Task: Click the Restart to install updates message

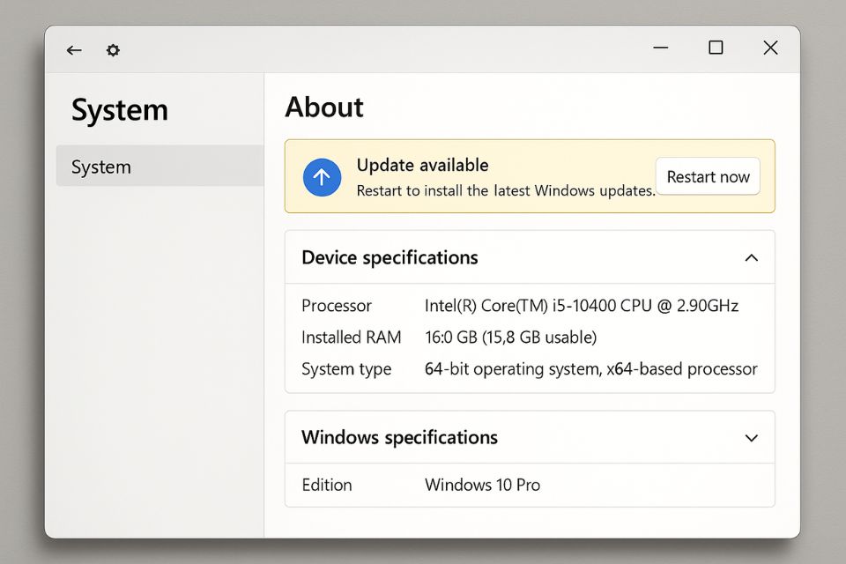Action: tap(505, 190)
